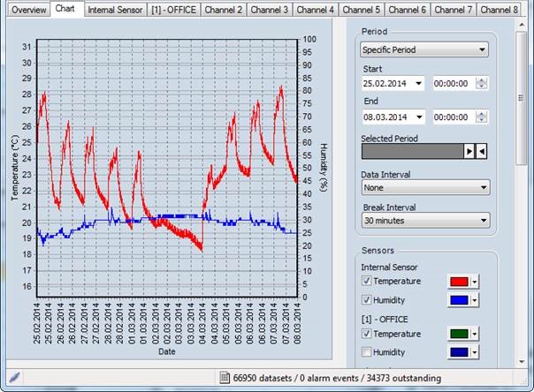Click the Start time spinner arrows
The image size is (534, 392).
point(482,84)
